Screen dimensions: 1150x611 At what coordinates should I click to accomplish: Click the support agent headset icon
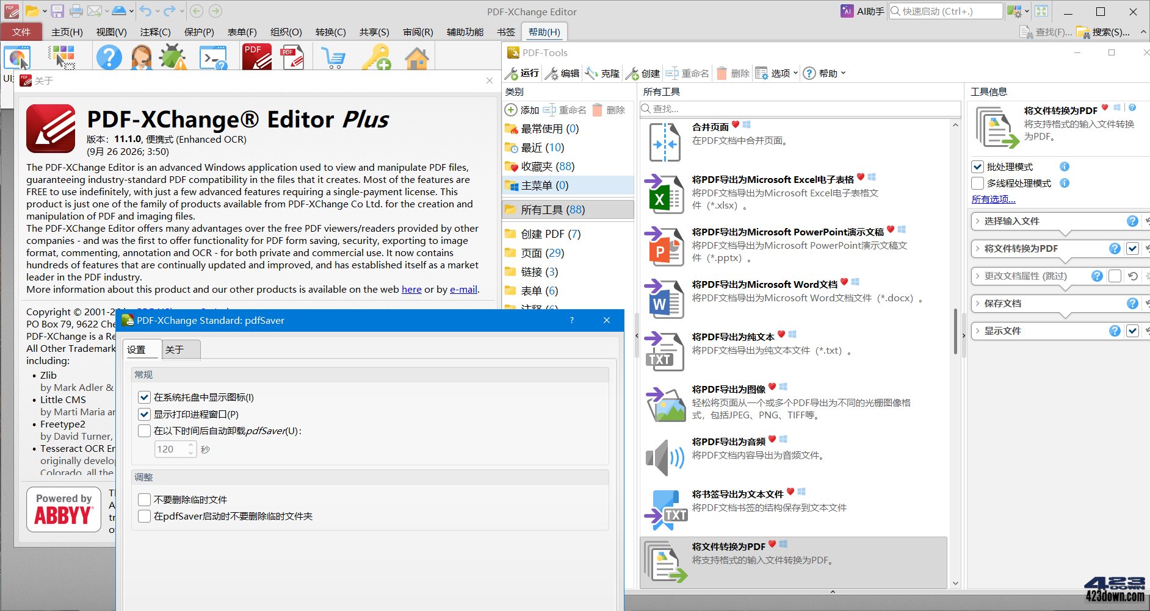click(141, 57)
